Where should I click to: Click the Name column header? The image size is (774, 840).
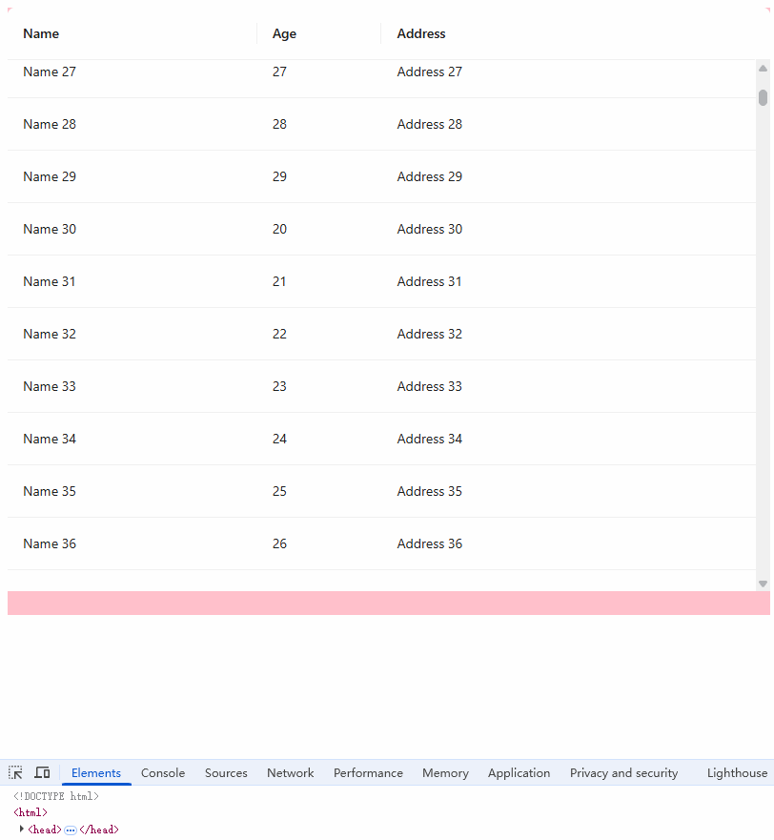coord(41,33)
